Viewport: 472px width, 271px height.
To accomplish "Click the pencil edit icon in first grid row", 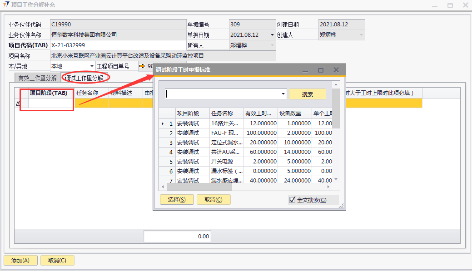I will [18, 103].
